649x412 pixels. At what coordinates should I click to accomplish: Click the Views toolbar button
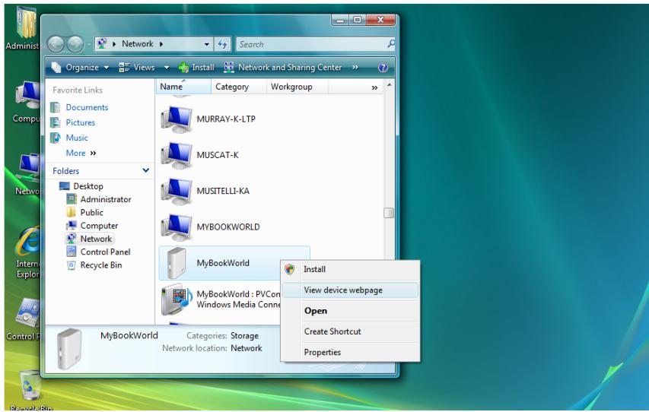tap(138, 68)
